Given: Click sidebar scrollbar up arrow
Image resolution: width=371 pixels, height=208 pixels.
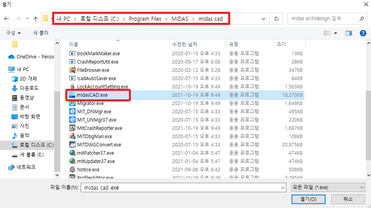Looking at the screenshot, I should [57, 43].
